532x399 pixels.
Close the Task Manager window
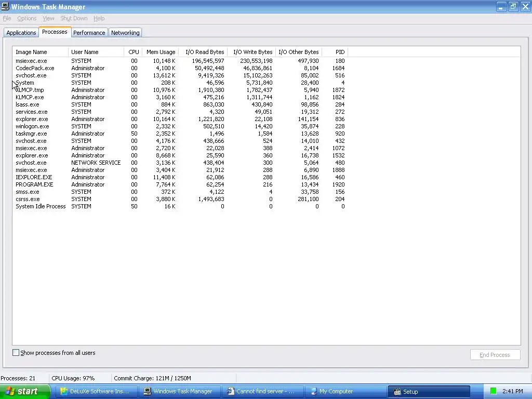(x=525, y=6)
